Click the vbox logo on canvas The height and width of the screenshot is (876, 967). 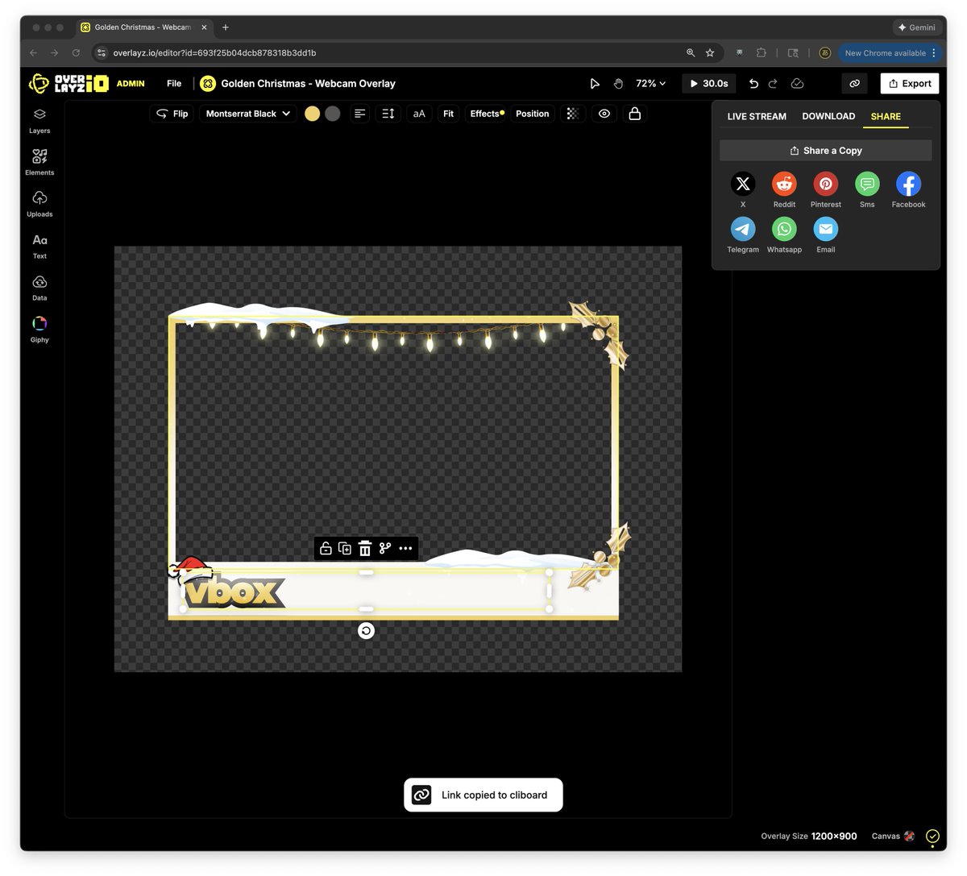(234, 592)
